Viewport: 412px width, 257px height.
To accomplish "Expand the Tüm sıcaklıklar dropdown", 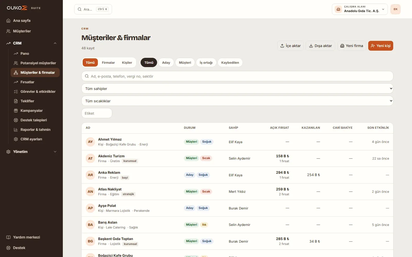I will (x=237, y=101).
